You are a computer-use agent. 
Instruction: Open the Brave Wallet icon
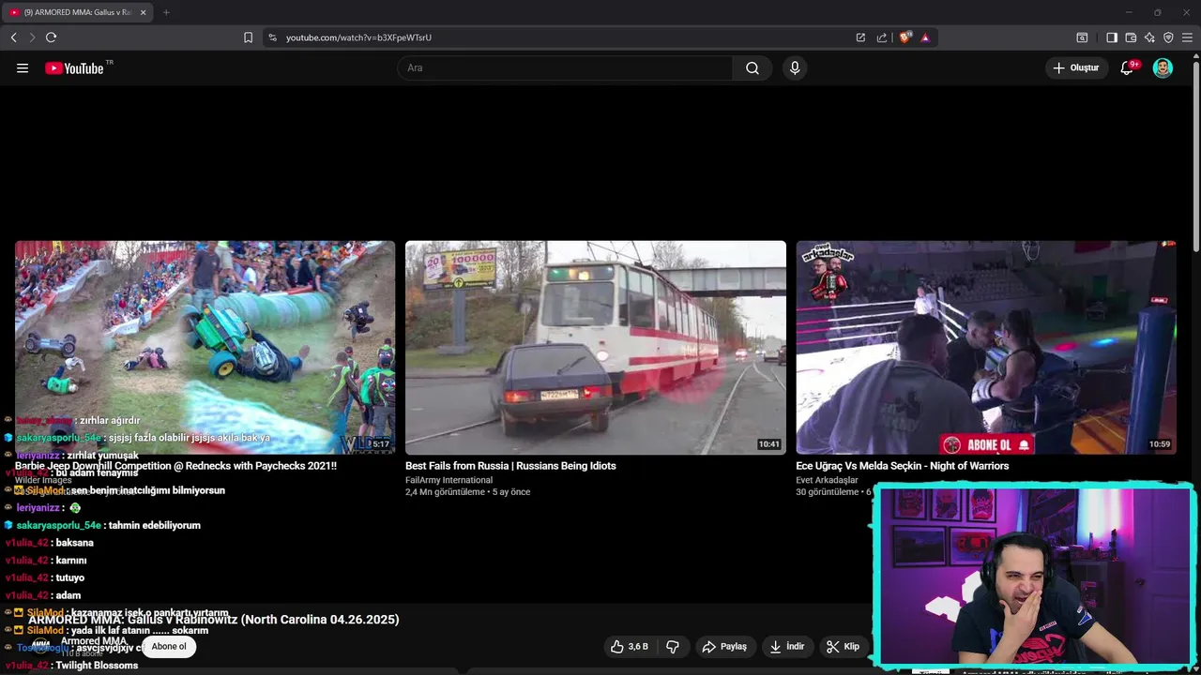click(1131, 37)
